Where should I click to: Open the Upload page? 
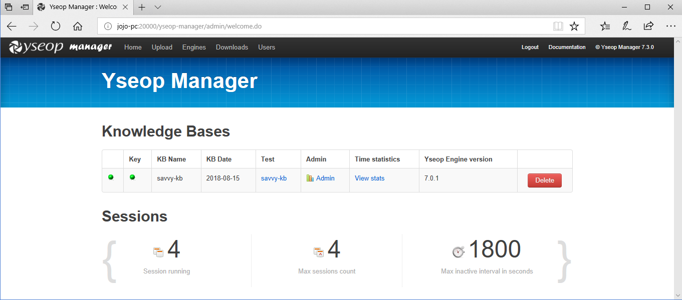point(162,47)
